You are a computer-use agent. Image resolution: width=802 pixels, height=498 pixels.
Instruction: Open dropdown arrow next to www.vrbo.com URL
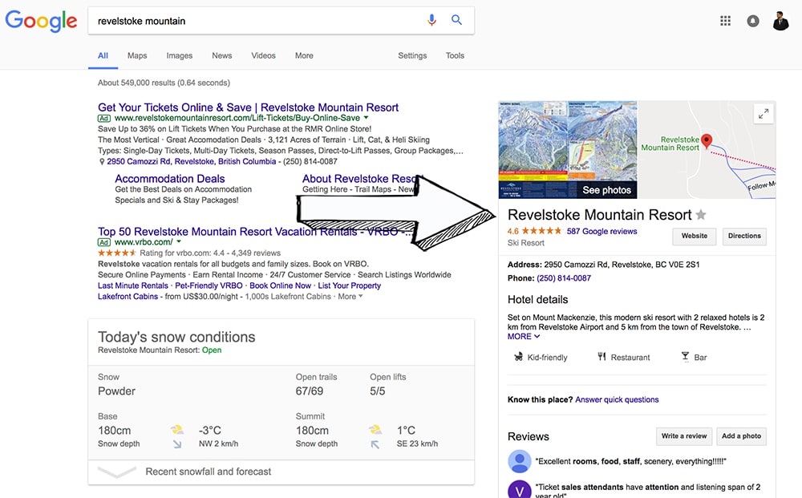point(179,242)
